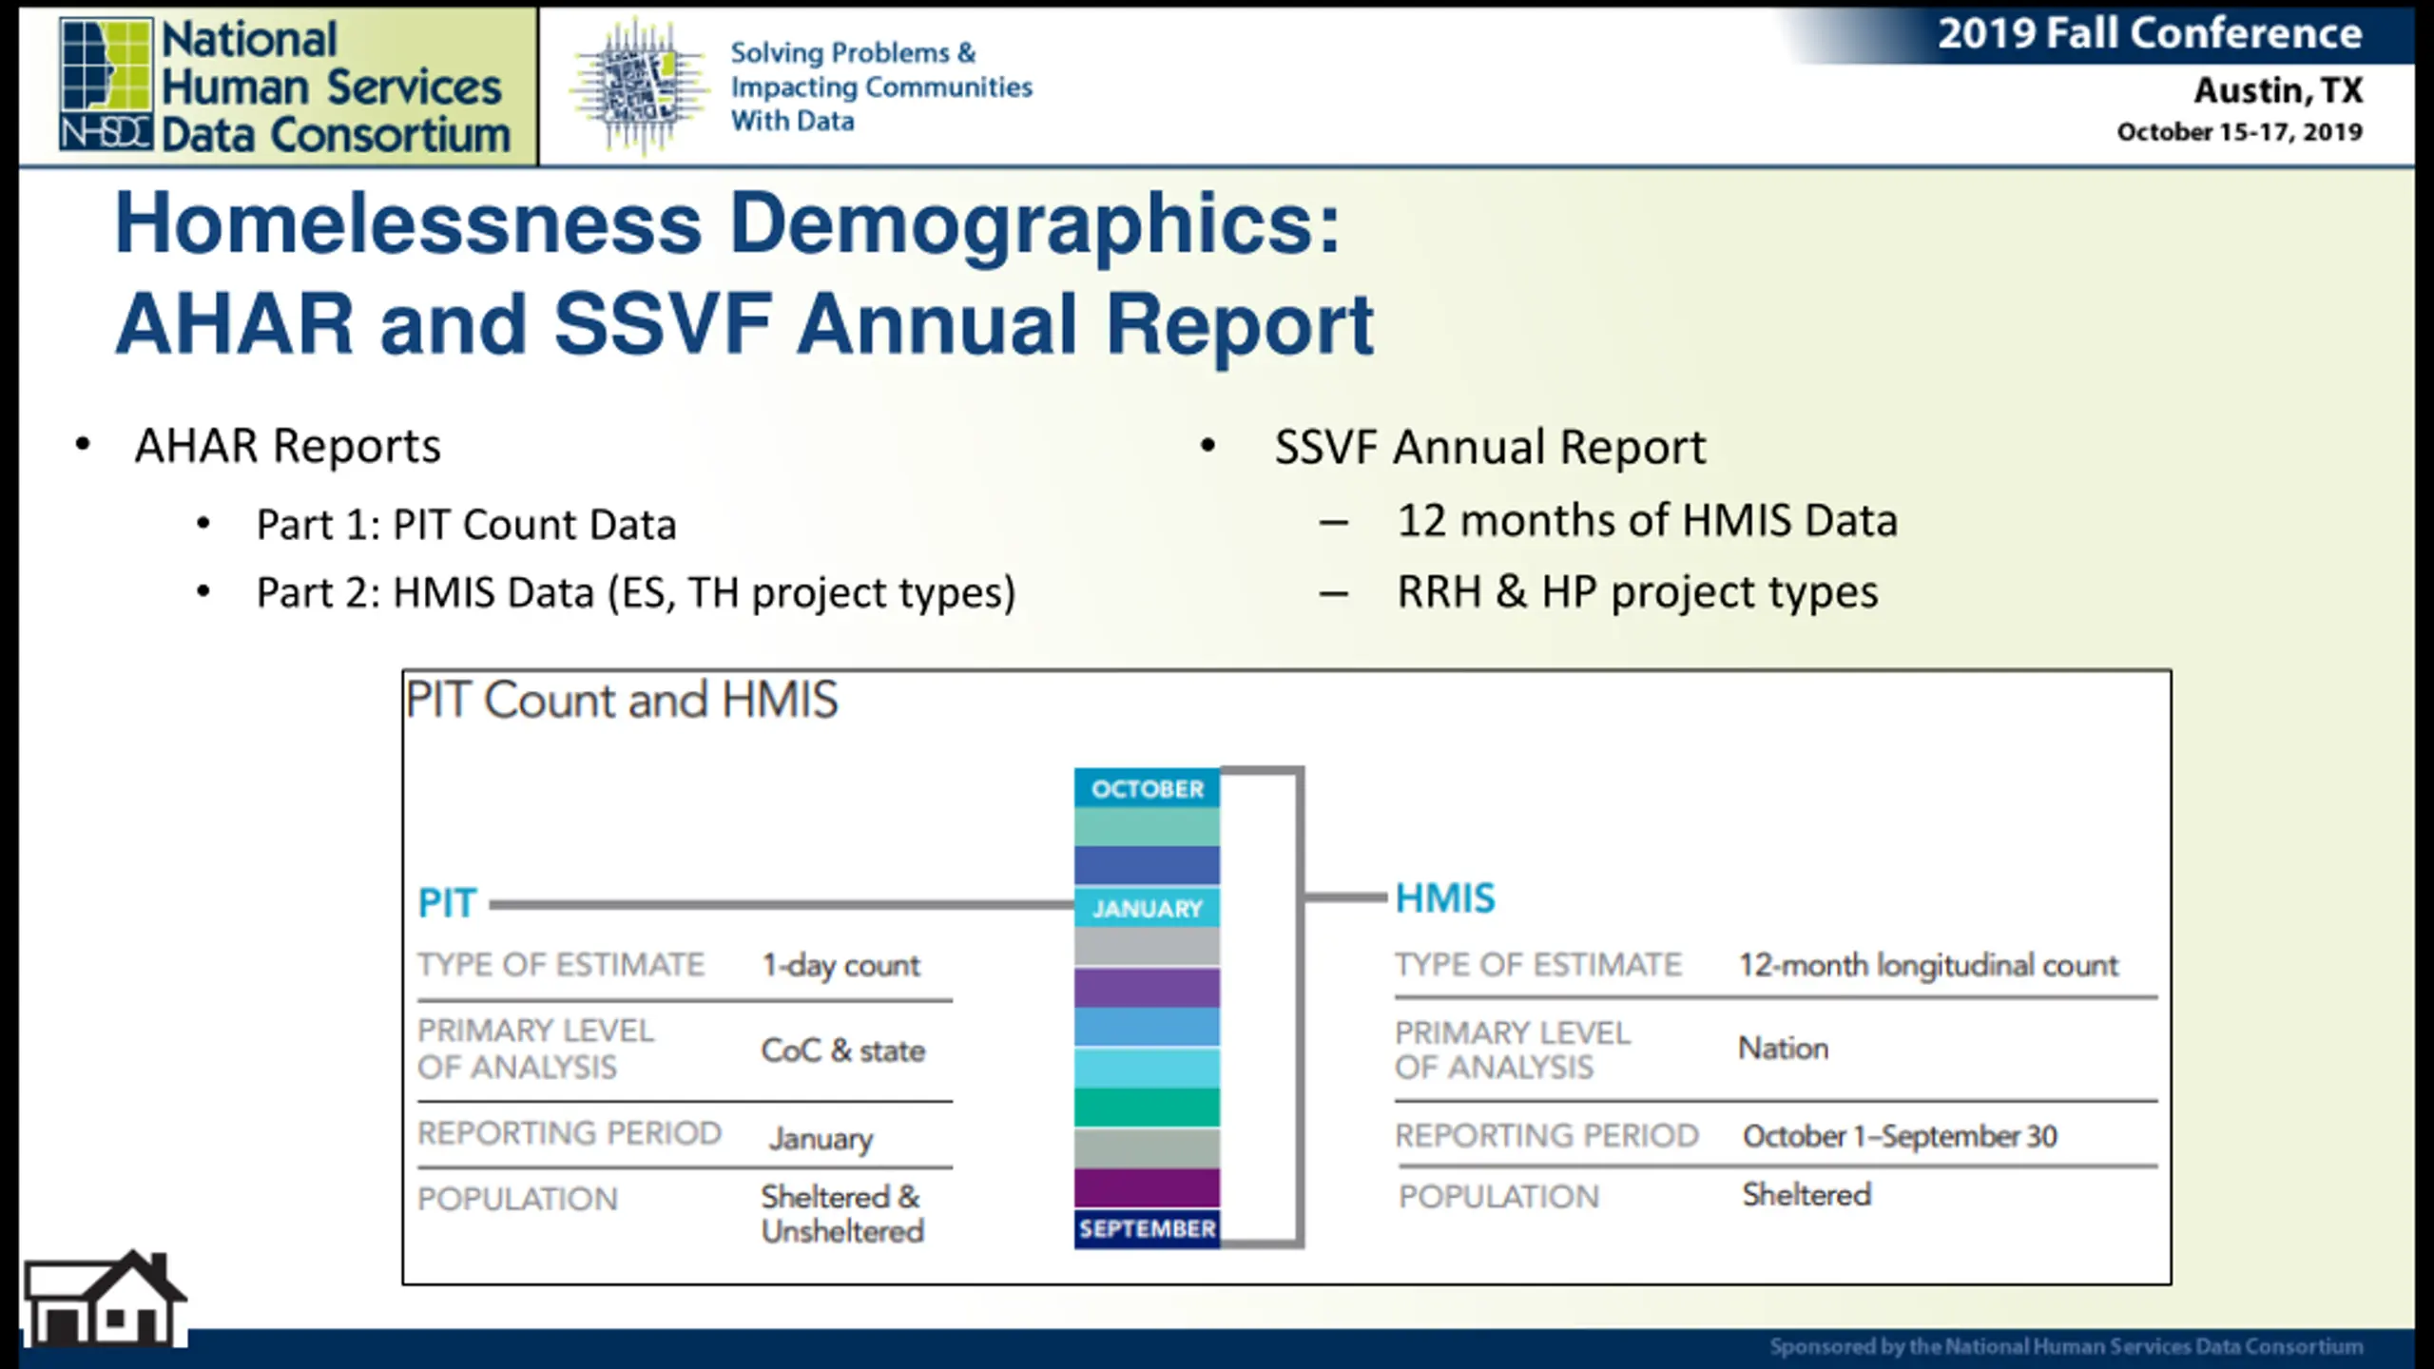Click the dark blue block above January

point(1147,865)
